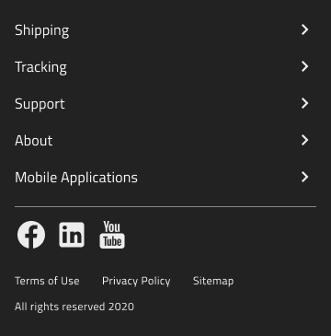Screen dimensions: 331x336
Task: Open the Privacy Policy link
Action: (136, 281)
